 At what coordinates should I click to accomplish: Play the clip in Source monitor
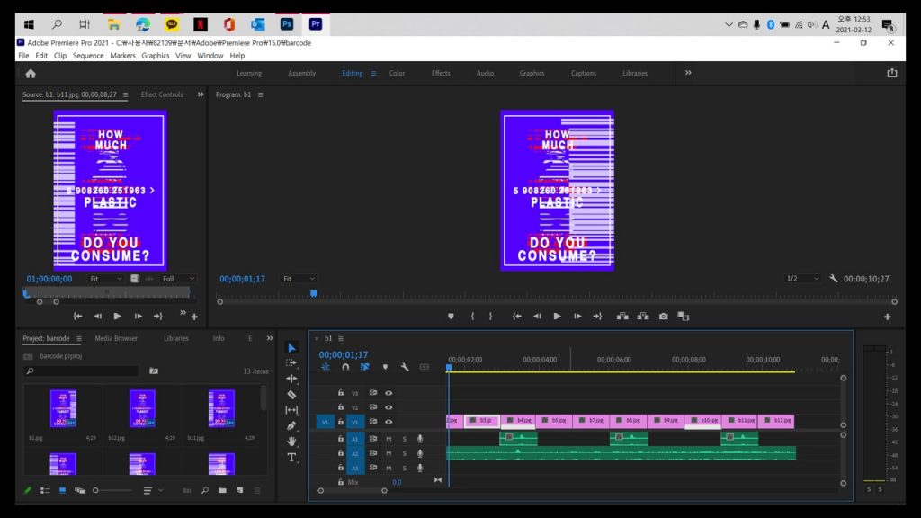[x=118, y=317]
